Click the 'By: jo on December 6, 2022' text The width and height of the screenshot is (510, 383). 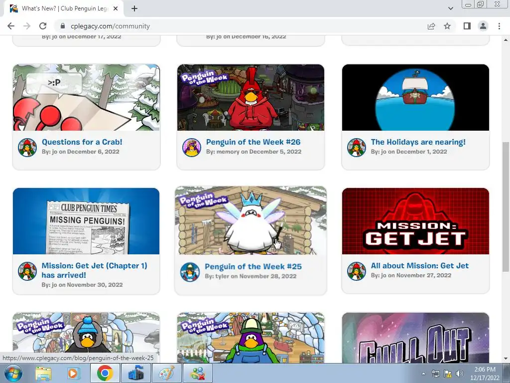[x=80, y=152]
